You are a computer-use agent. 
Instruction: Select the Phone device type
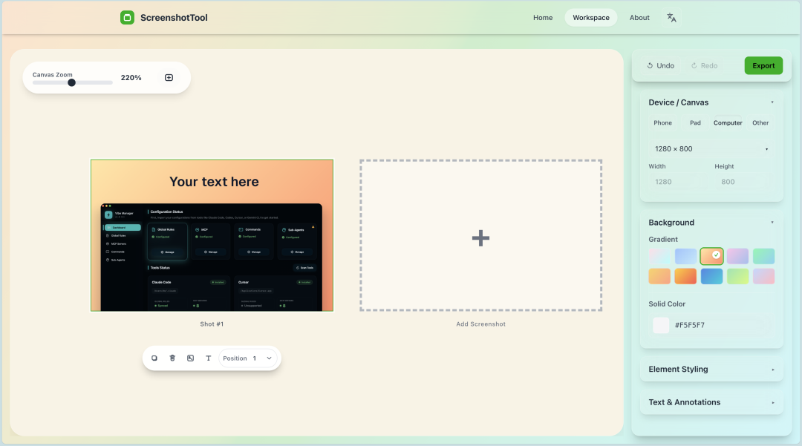[x=662, y=123]
